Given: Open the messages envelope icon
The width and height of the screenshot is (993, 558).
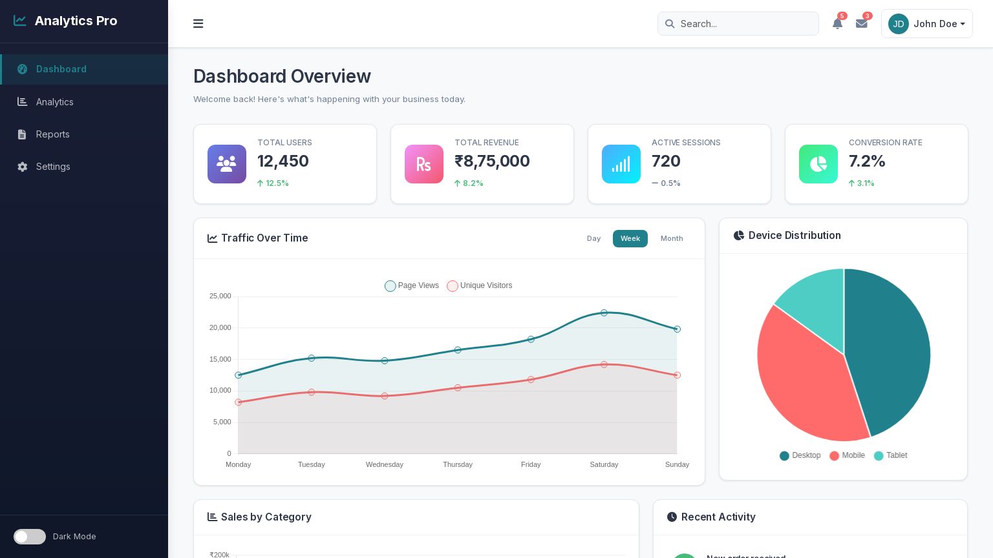Looking at the screenshot, I should pos(861,24).
